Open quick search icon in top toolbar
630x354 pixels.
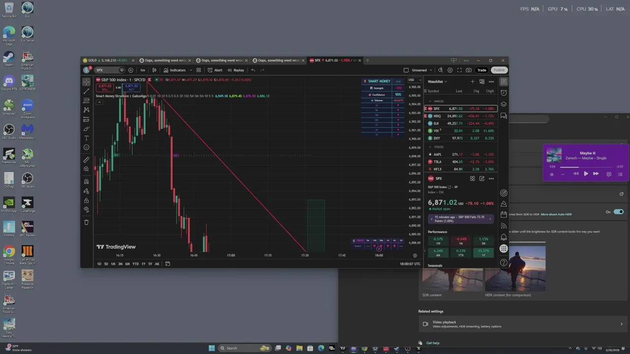tap(441, 70)
